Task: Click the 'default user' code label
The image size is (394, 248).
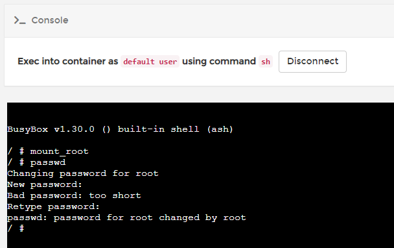Action: [150, 62]
